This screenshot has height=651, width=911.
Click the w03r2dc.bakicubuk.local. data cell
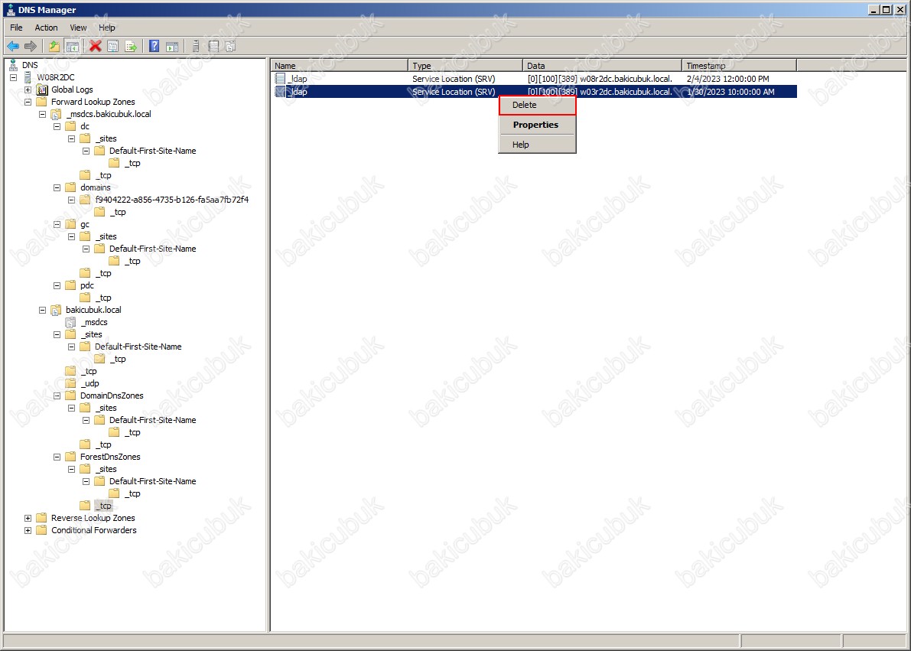point(600,92)
